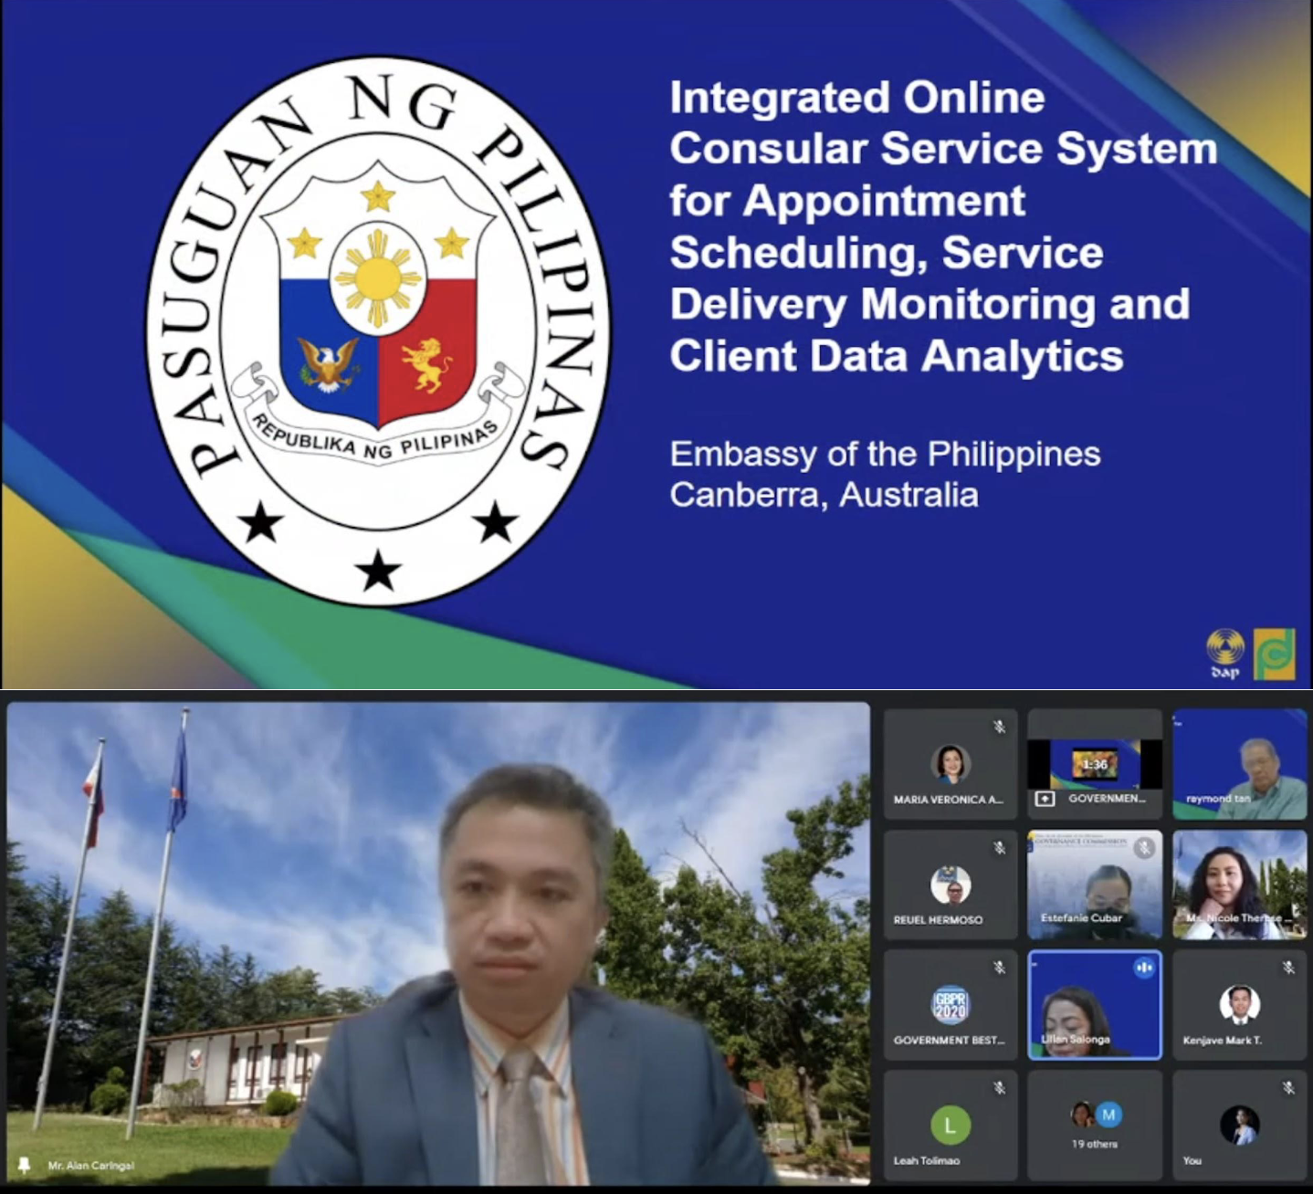Click the GOVERNMENT BEST... name label
Viewport: 1313px width, 1194px height.
949,1041
